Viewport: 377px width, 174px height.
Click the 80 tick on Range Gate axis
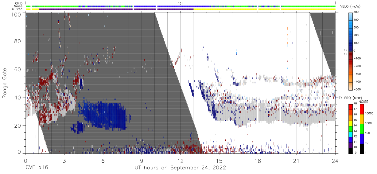click(x=18, y=41)
